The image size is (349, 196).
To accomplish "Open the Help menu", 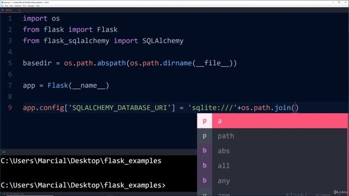I will coord(38,6).
